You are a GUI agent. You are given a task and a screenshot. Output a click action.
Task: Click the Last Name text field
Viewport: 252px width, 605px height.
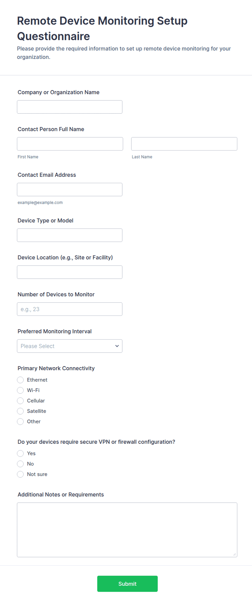[184, 144]
